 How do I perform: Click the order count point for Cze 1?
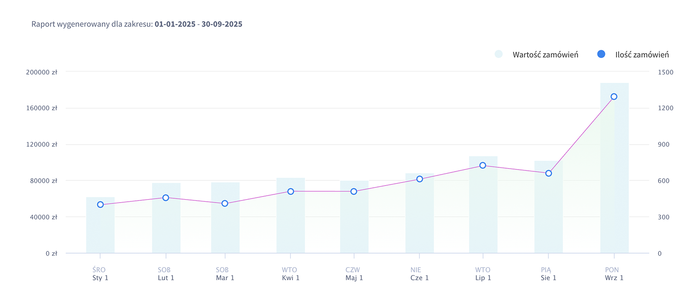tap(420, 179)
